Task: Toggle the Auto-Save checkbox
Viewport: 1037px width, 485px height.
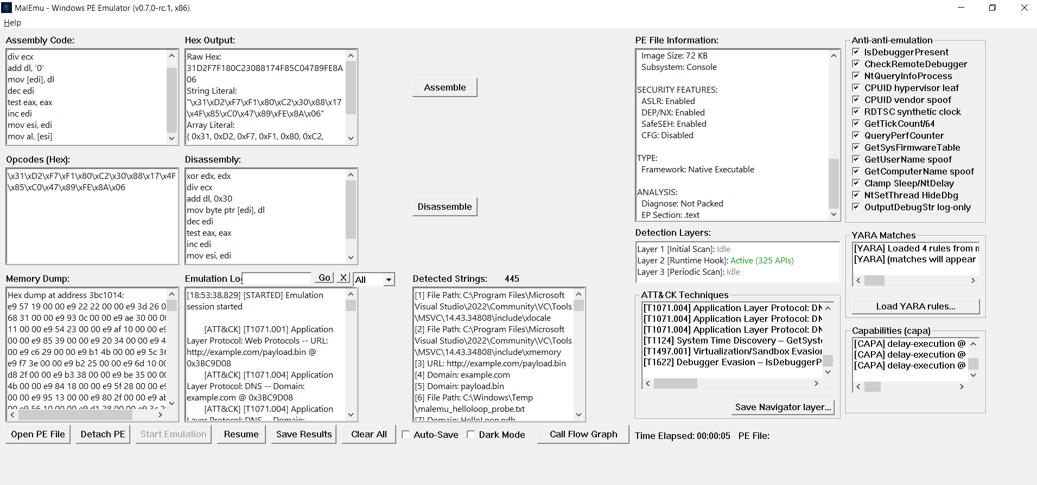Action: click(406, 435)
